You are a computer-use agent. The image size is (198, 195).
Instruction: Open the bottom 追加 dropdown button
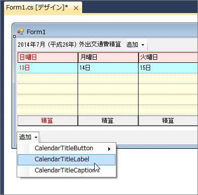pos(28,137)
